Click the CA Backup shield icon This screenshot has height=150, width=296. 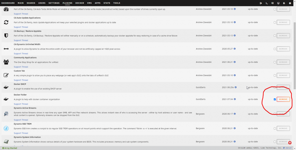[6, 36]
